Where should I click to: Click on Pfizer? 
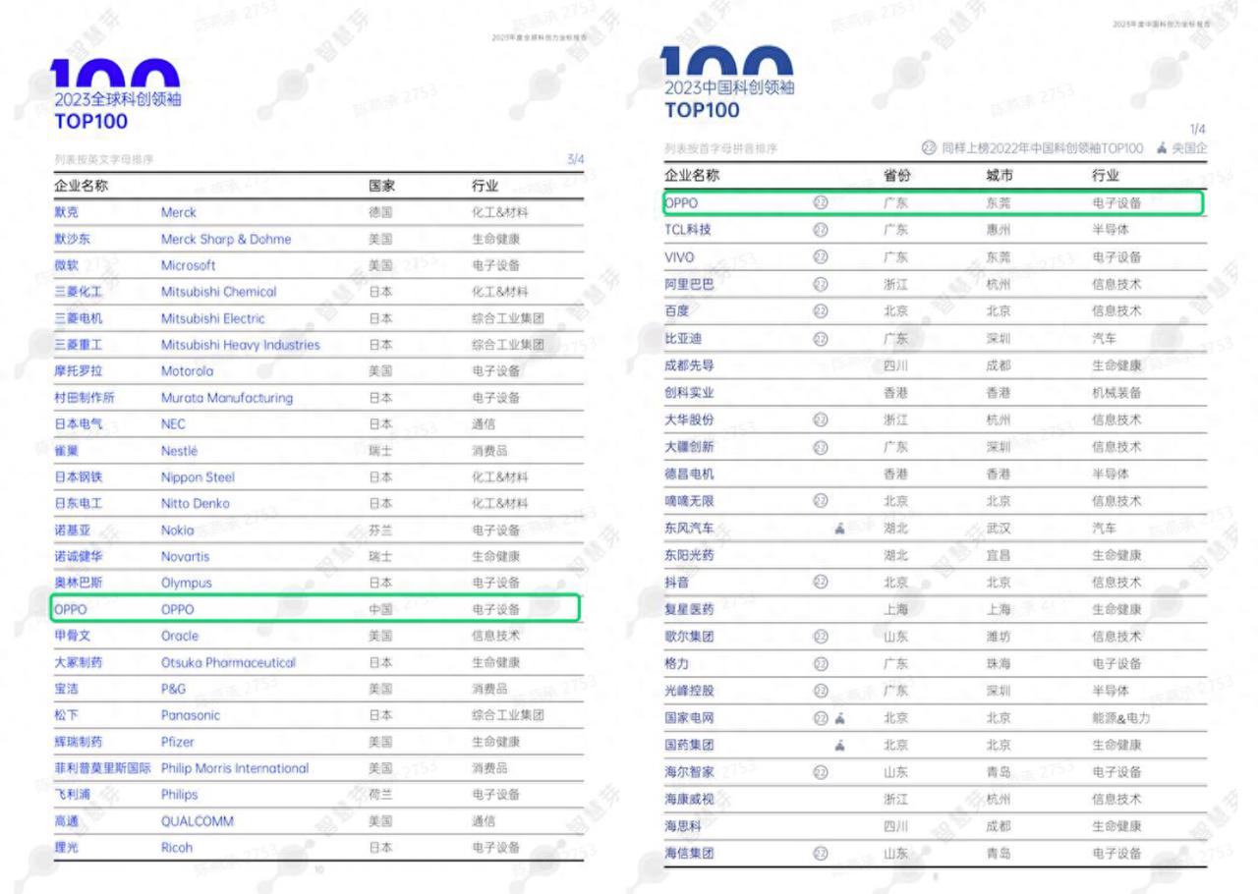178,743
